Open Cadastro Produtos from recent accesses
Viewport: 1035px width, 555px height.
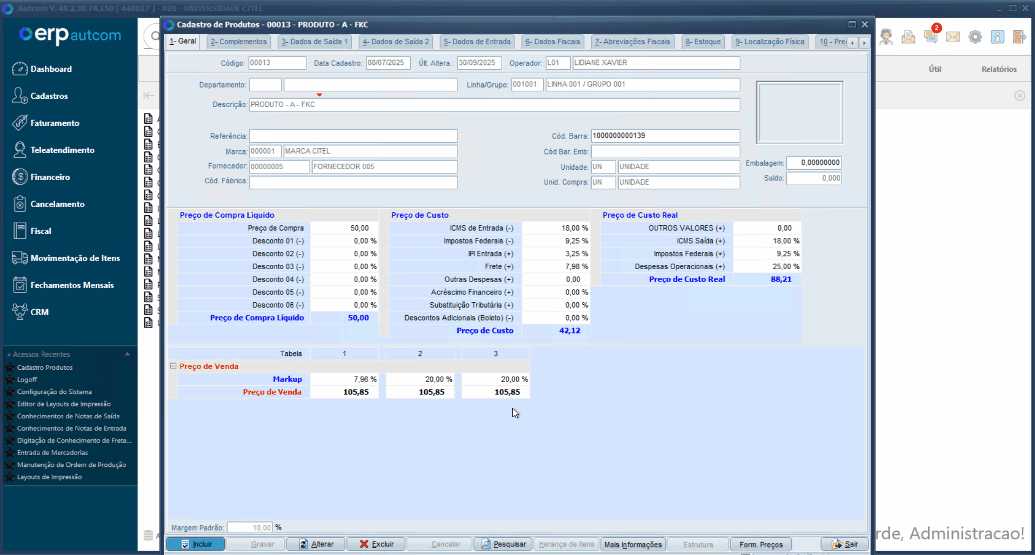(45, 367)
